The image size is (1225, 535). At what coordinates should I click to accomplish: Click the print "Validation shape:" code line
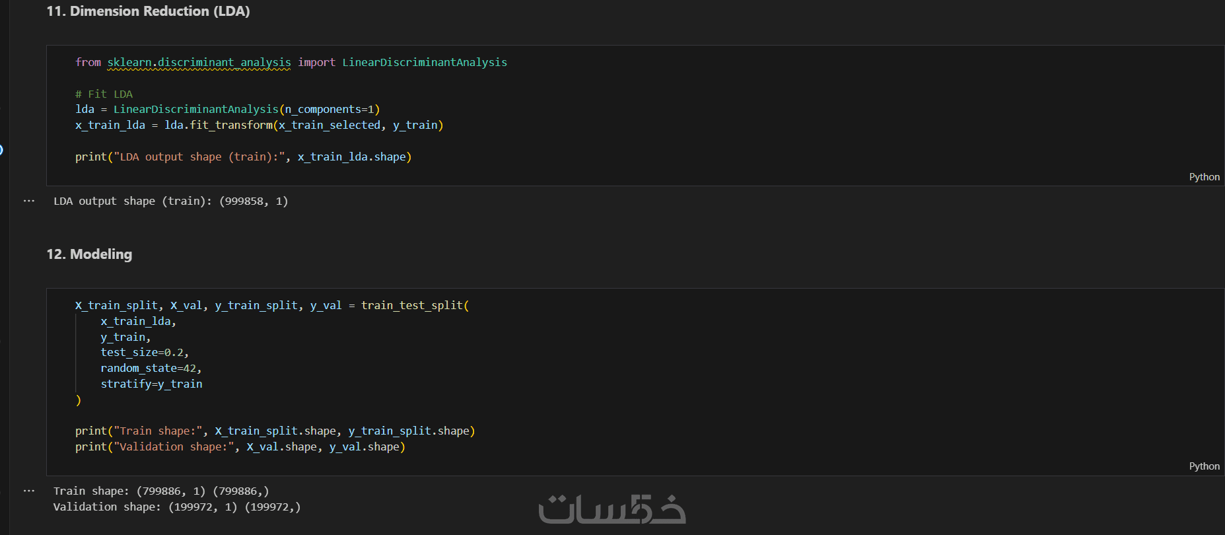click(x=240, y=446)
